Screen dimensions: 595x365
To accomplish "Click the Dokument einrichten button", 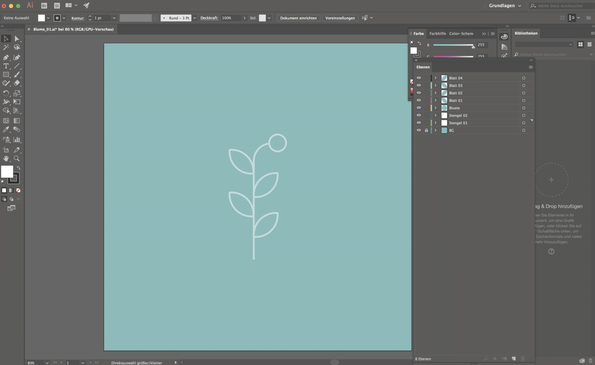I will click(x=298, y=18).
